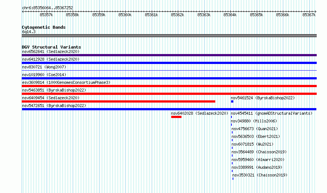The image size is (327, 193).
Task: Click the 85367k ruler tick label
Action: pos(309,15)
